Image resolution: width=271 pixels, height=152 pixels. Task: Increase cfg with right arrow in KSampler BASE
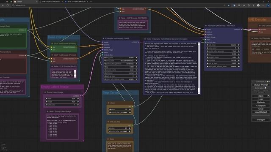click(136, 67)
